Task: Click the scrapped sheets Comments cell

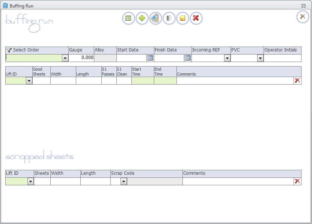Action: [238, 182]
